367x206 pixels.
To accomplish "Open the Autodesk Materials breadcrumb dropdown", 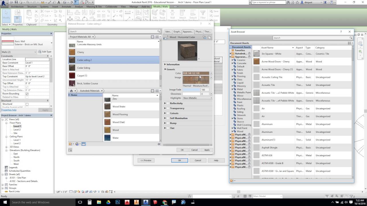I will pos(101,91).
